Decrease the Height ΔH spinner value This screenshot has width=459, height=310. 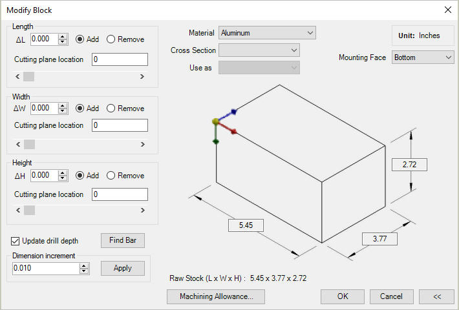[x=63, y=178]
